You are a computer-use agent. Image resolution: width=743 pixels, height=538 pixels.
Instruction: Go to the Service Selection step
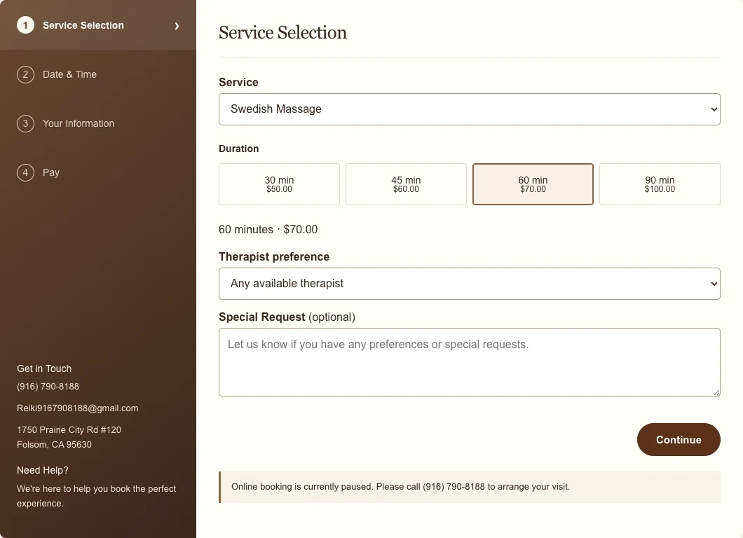98,25
